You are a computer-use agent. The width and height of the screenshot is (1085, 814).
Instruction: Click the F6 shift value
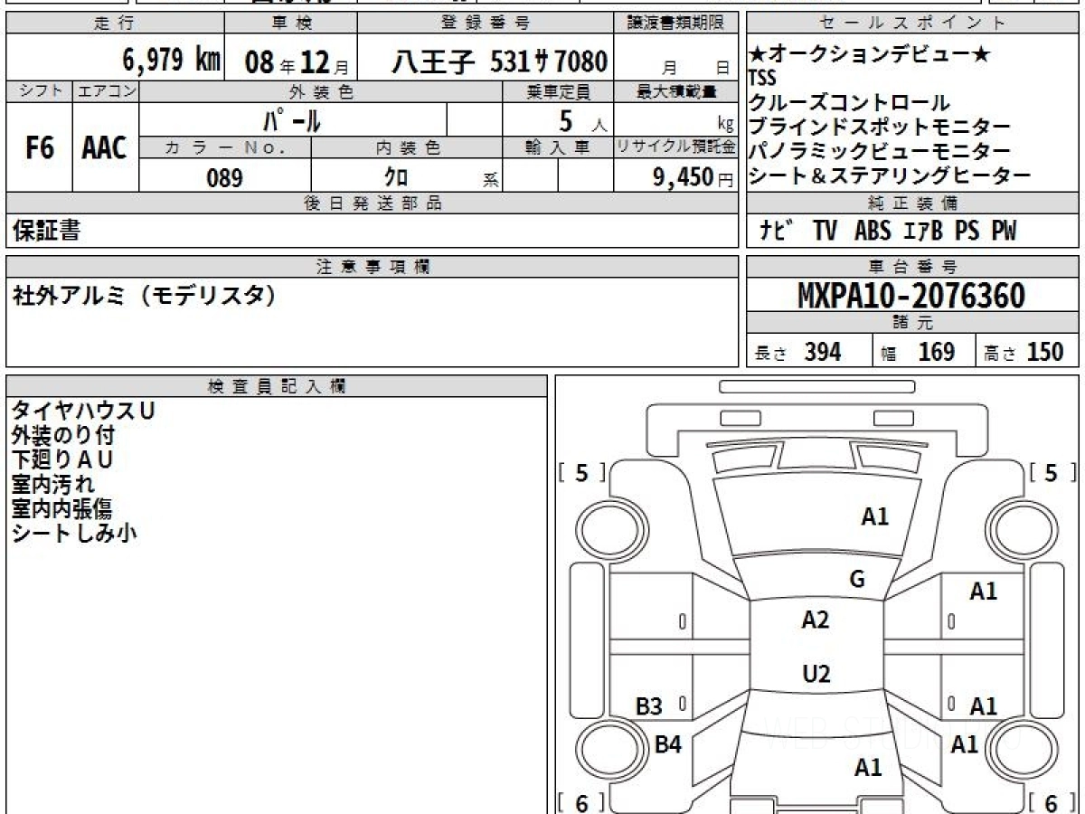40,148
